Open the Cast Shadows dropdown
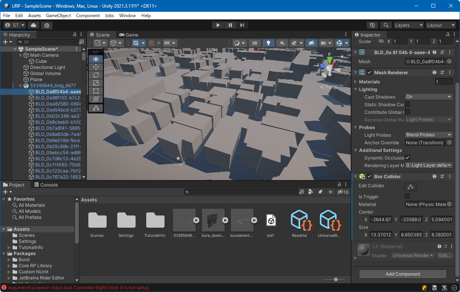This screenshot has width=460, height=292. point(429,97)
